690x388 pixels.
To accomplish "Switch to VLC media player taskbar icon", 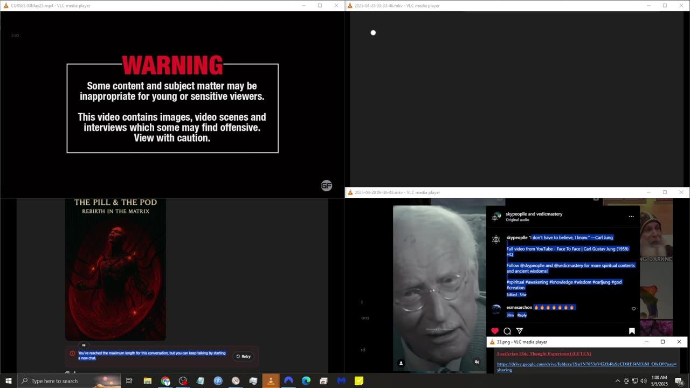I will (x=271, y=380).
